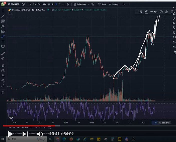Screen dimensions: 176x142
Task: Select the XABCD pattern tool
Action: [3, 26]
